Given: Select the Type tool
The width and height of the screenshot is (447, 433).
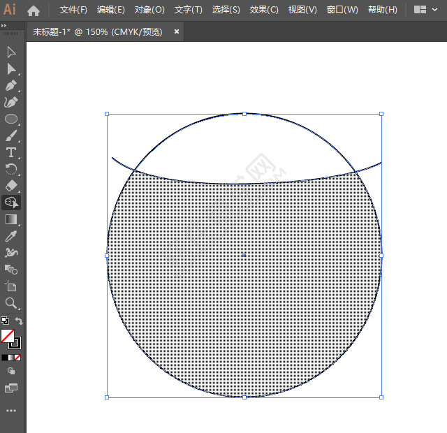Looking at the screenshot, I should (11, 152).
